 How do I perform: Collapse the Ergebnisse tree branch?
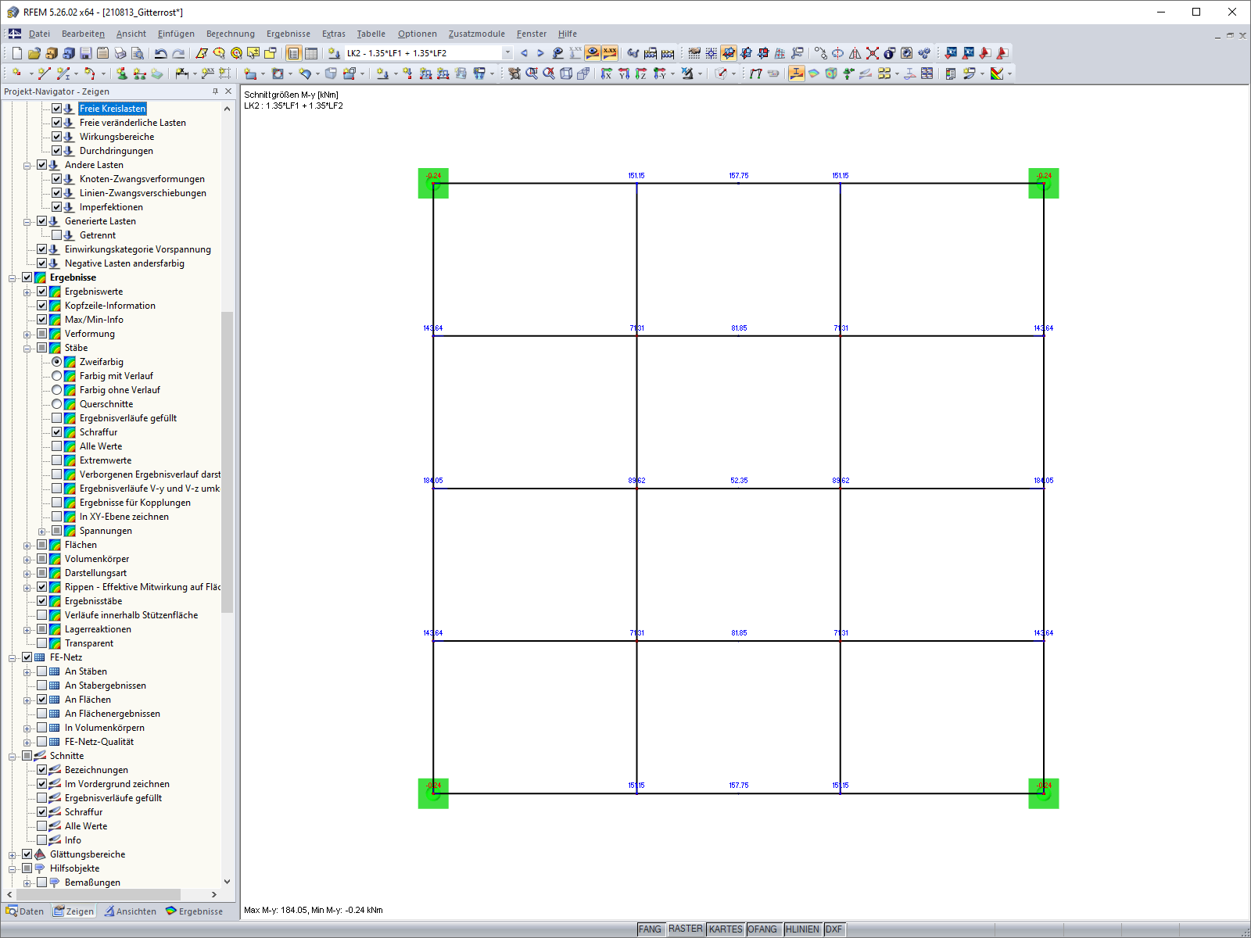[x=13, y=277]
